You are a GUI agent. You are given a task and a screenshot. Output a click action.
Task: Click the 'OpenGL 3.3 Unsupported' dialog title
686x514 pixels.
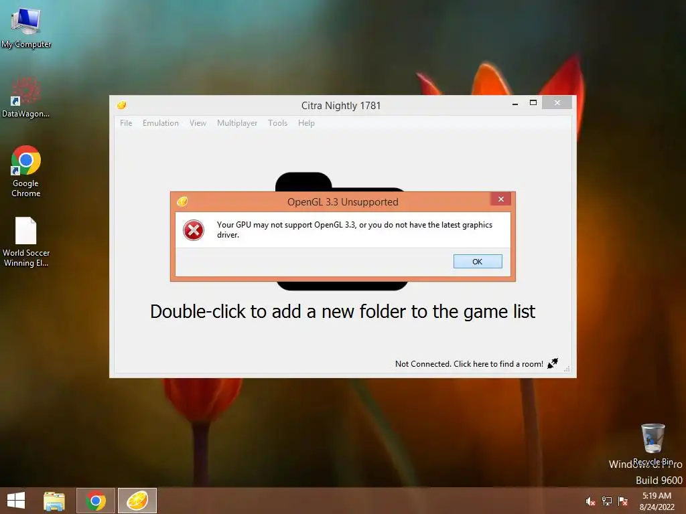[342, 202]
